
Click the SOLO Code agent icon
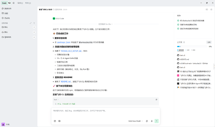coord(54,19)
